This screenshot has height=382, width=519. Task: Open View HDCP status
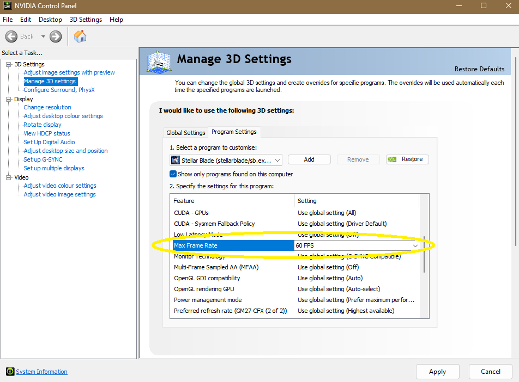[47, 133]
